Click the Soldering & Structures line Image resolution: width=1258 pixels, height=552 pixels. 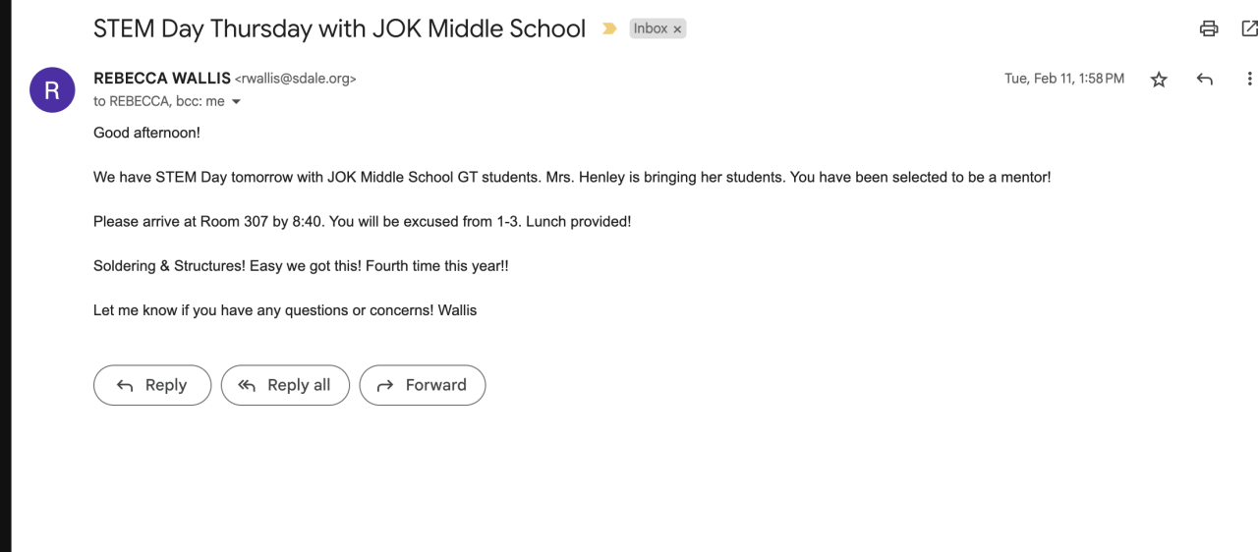point(301,266)
